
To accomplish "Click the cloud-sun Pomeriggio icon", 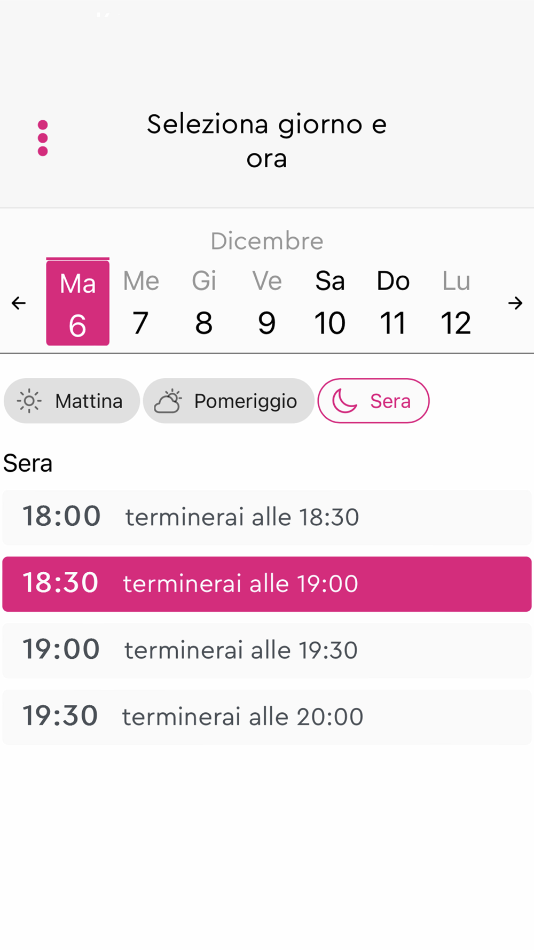I will coord(168,401).
